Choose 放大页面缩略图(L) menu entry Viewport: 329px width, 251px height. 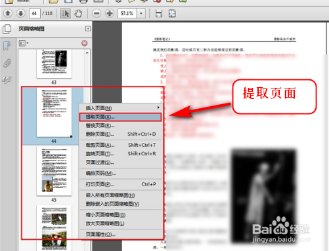[121, 223]
